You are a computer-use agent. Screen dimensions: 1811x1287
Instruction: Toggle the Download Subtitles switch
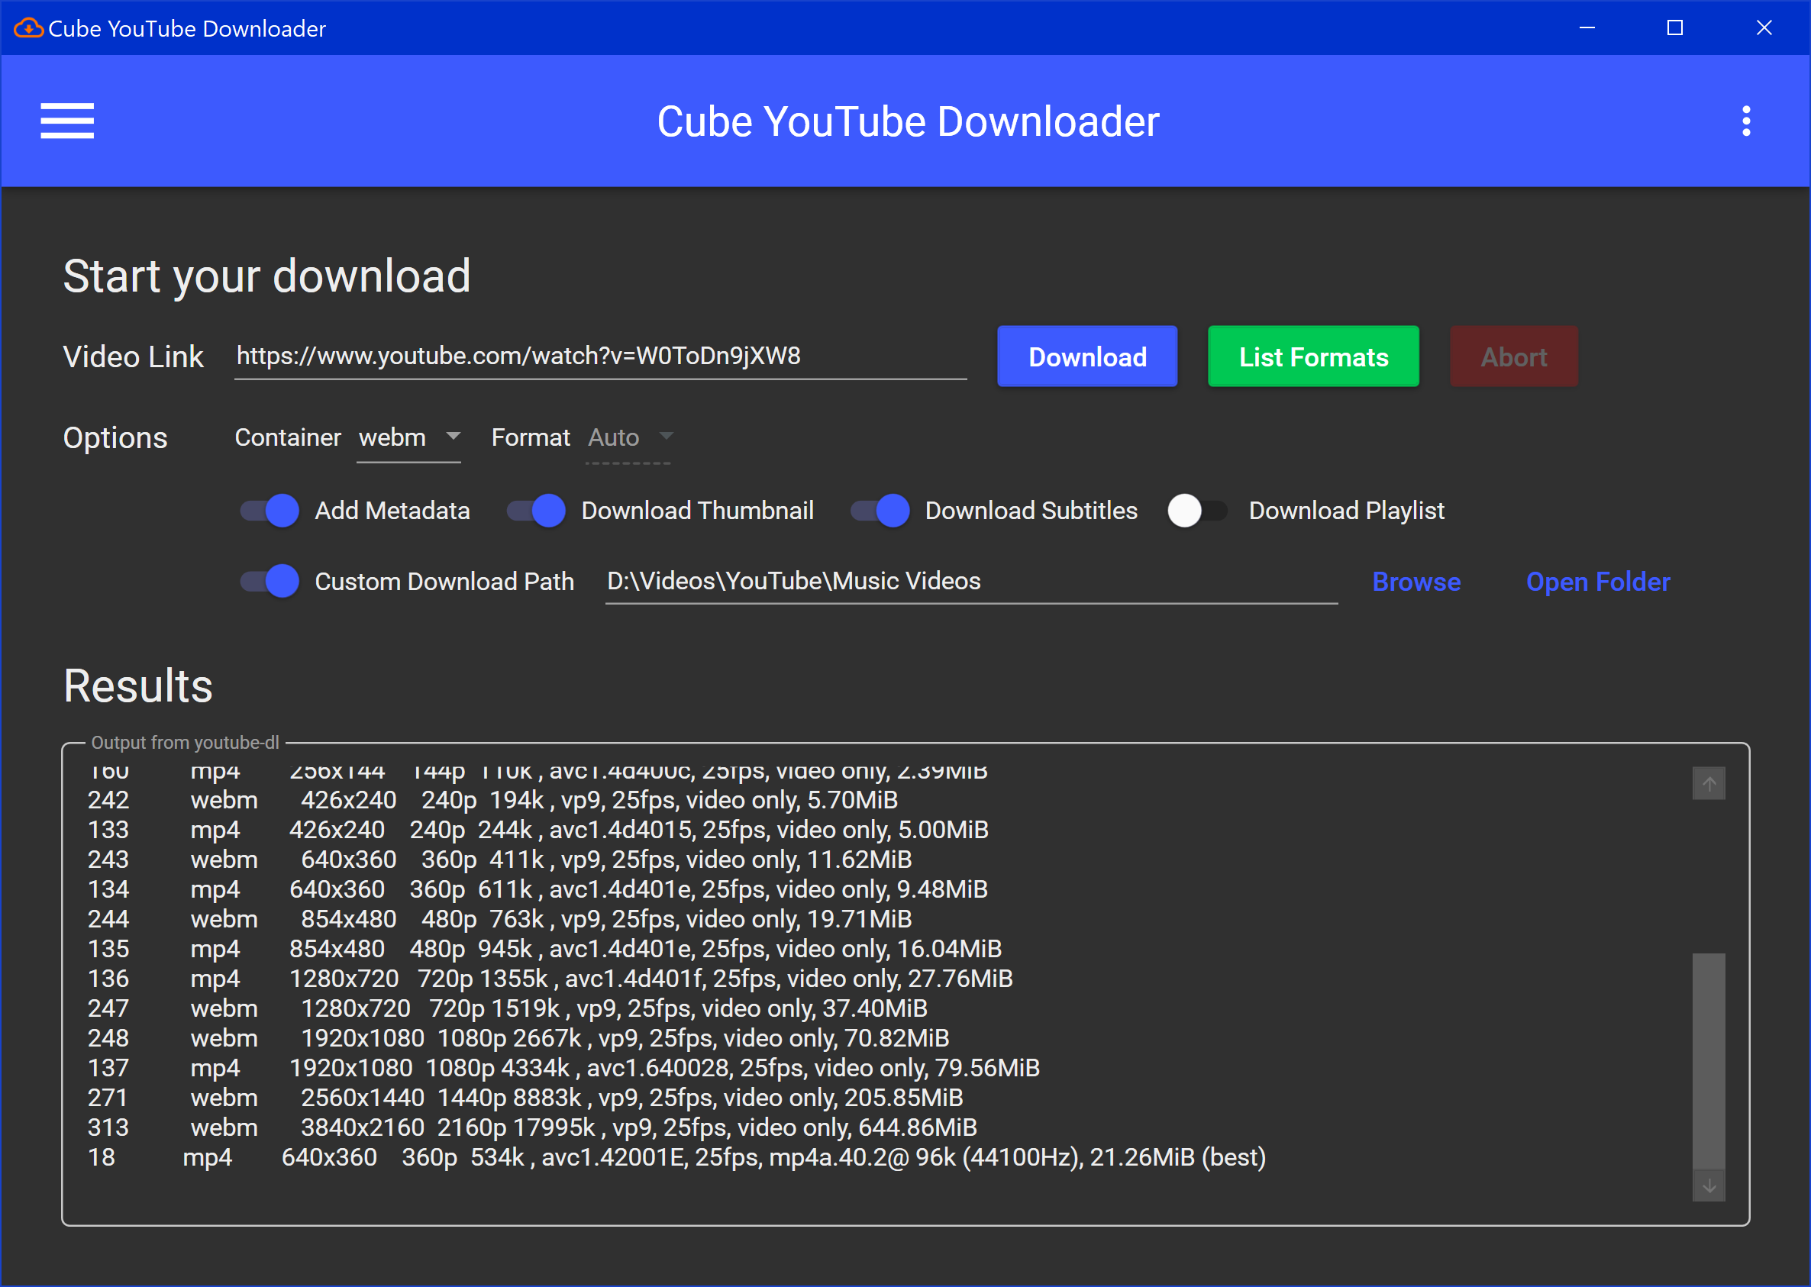point(880,511)
